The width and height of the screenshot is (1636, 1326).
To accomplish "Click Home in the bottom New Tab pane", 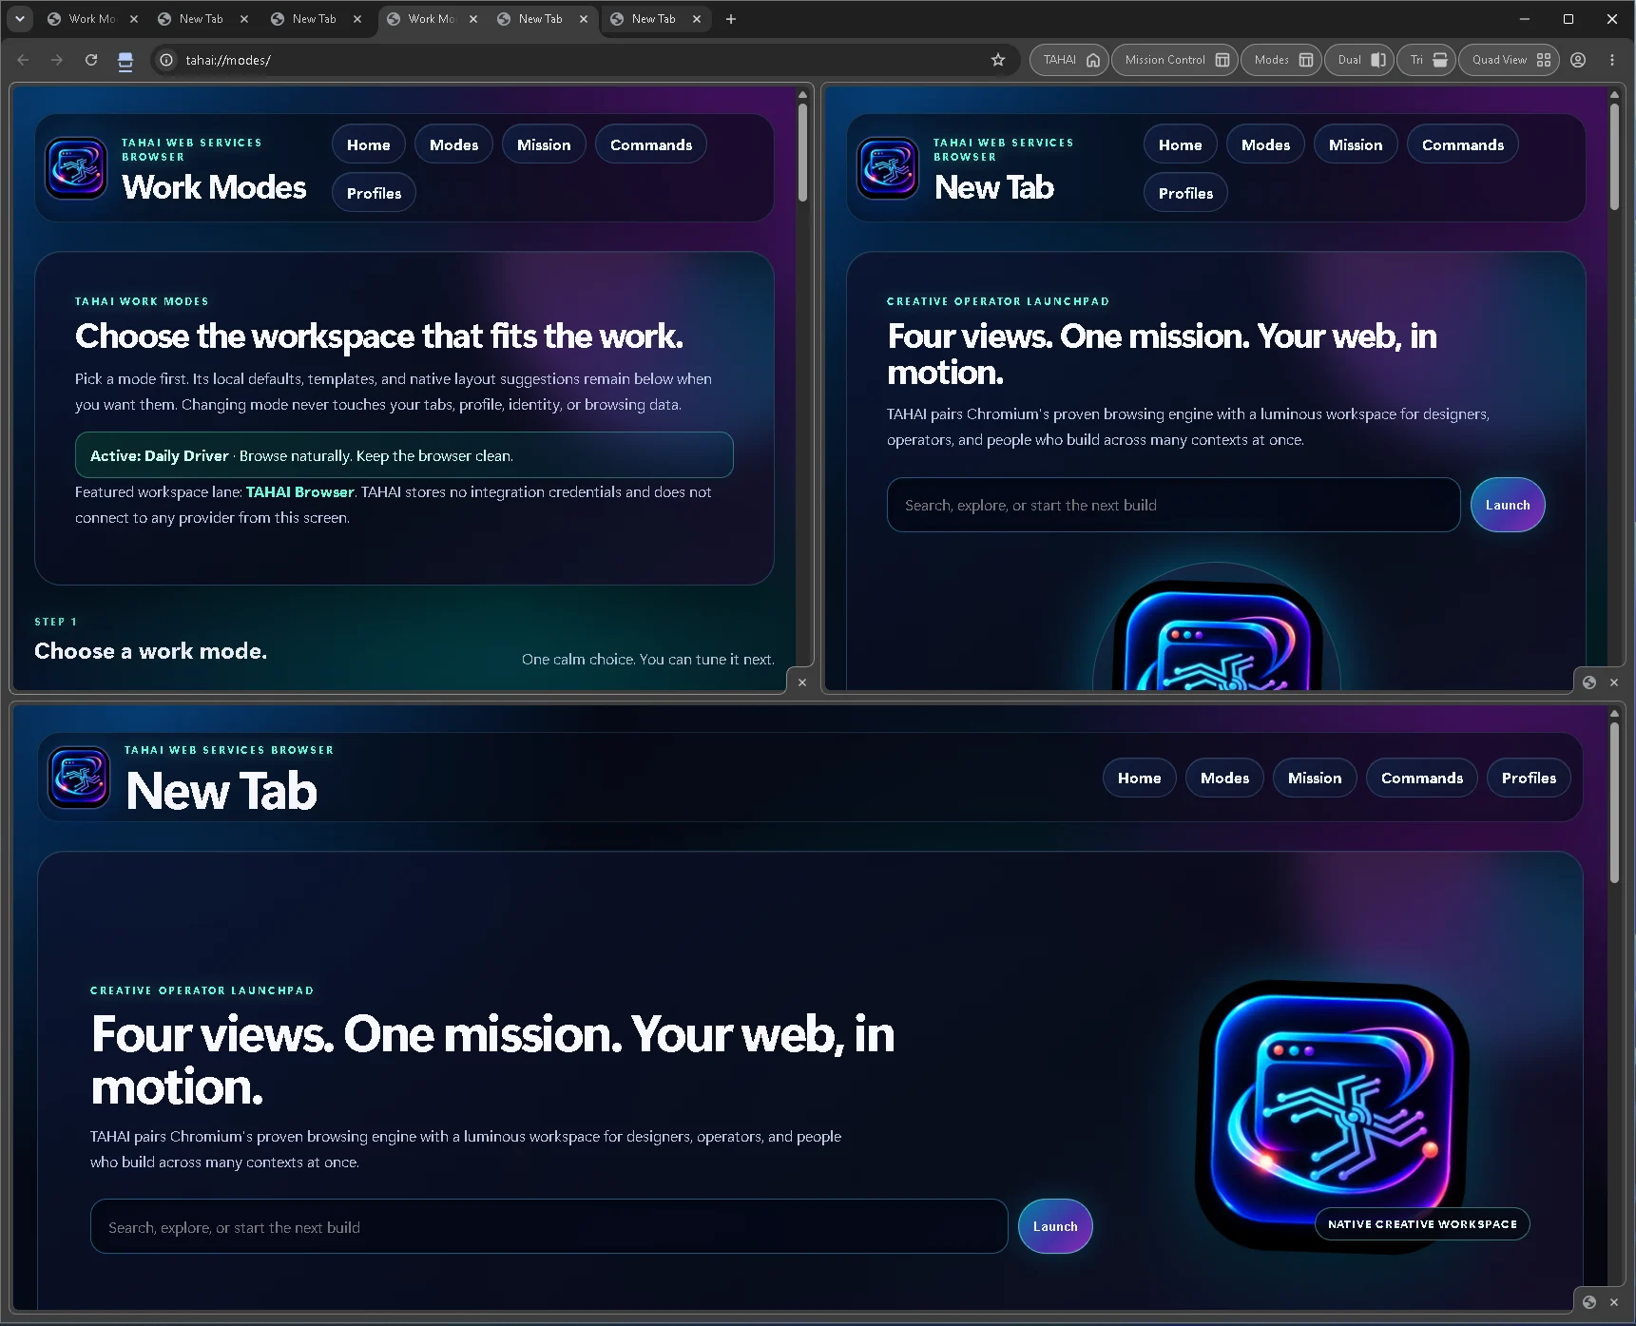I will tap(1139, 778).
